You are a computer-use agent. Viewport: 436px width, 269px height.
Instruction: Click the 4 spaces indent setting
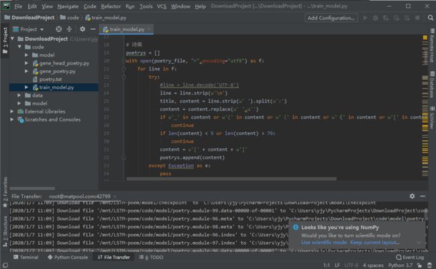point(373,266)
